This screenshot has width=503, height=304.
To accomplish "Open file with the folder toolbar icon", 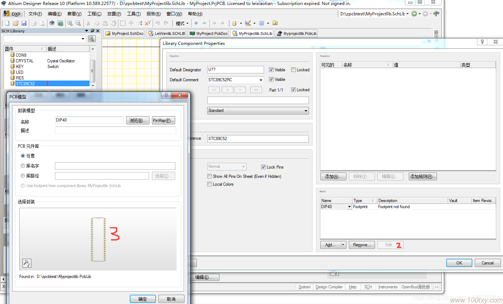I will pyautogui.click(x=15, y=23).
